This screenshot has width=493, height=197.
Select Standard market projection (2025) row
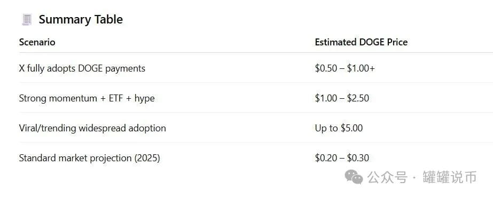tap(256, 157)
